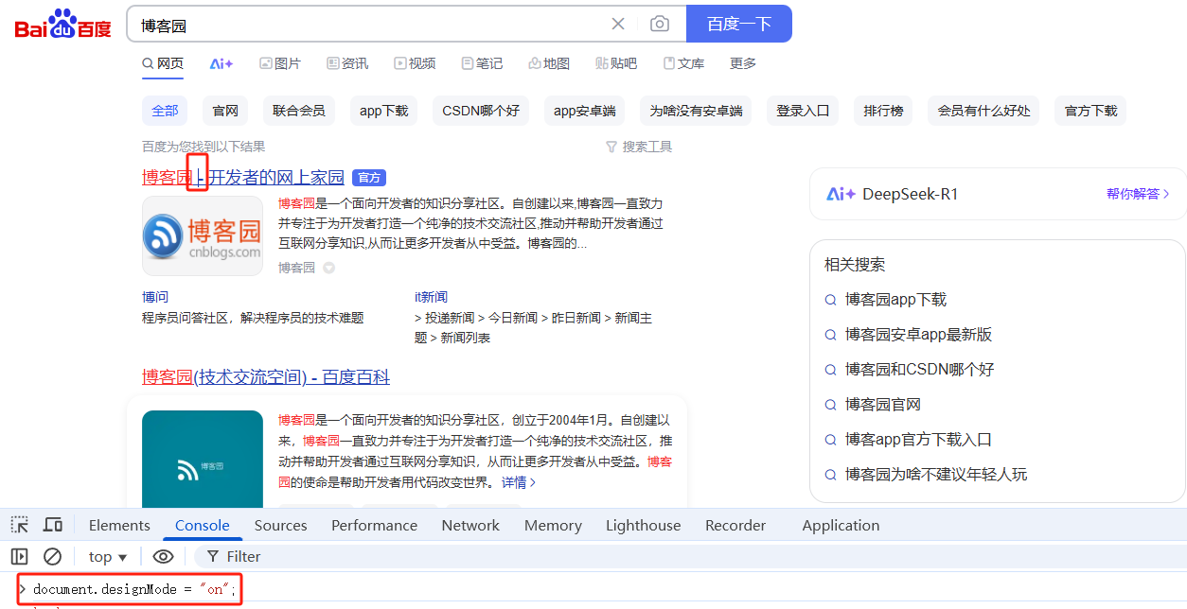The width and height of the screenshot is (1187, 609).
Task: Open the 贴吧 tab
Action: pyautogui.click(x=616, y=63)
